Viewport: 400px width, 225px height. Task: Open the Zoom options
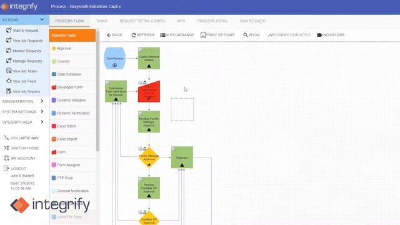pyautogui.click(x=251, y=35)
